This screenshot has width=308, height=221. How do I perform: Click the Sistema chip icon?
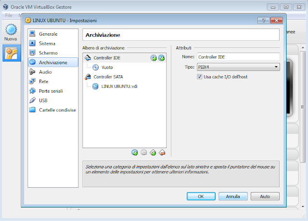tap(32, 43)
